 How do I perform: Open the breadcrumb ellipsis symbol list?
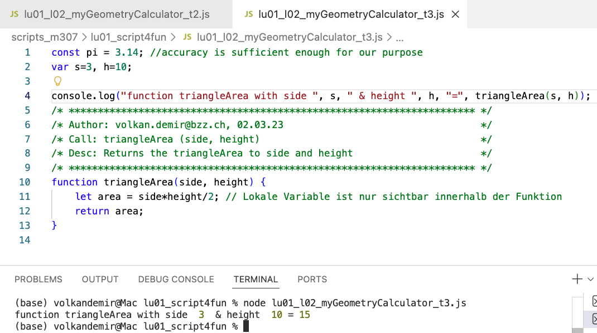399,37
